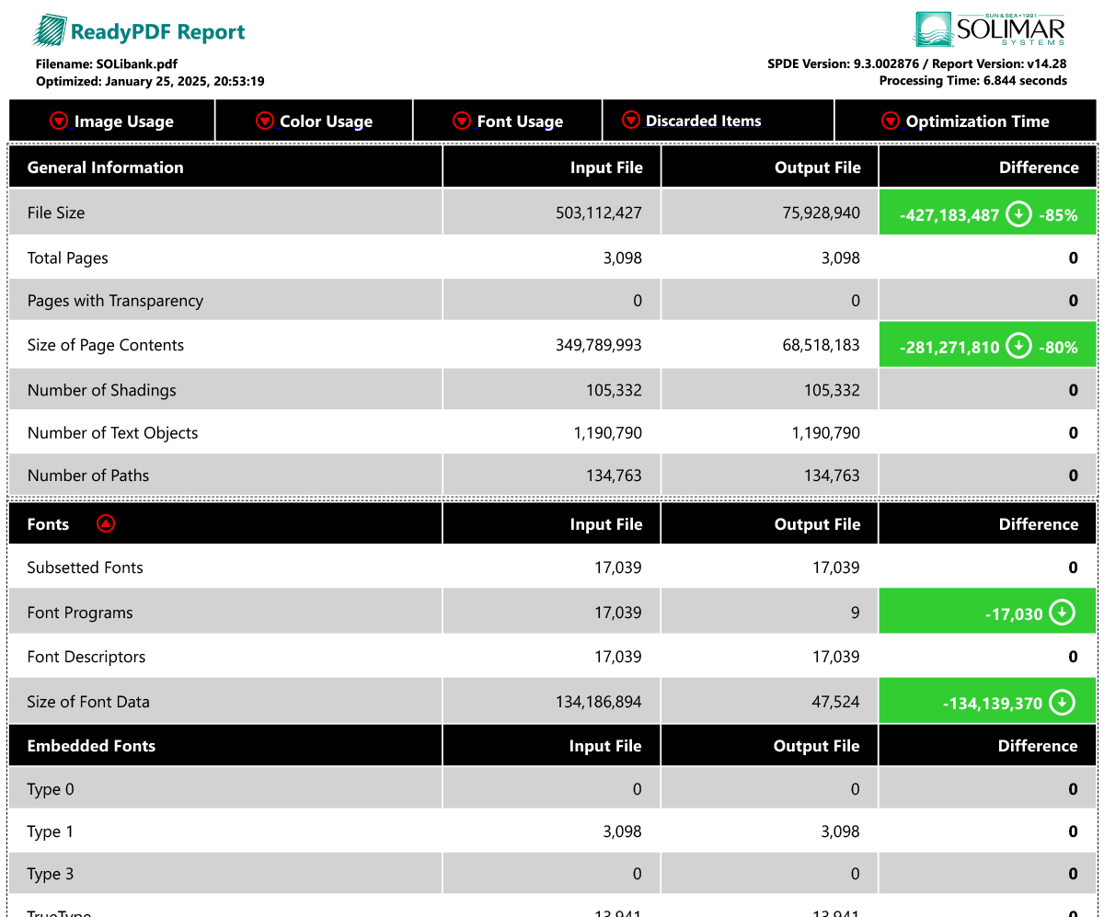Click red arrow icon beside Optimization Time
Viewport: 1104px width, 917px height.
click(x=890, y=120)
